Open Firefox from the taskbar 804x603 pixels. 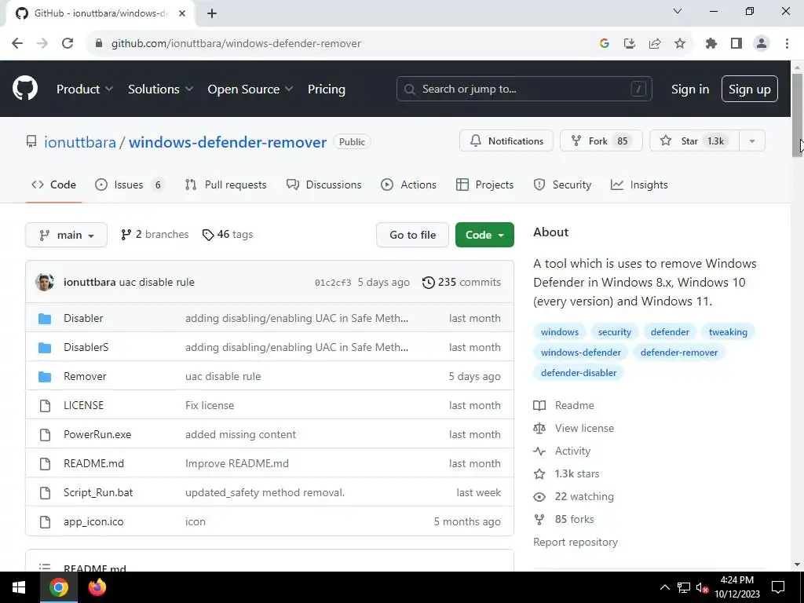[97, 587]
